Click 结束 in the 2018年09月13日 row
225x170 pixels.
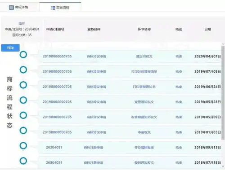179,148
